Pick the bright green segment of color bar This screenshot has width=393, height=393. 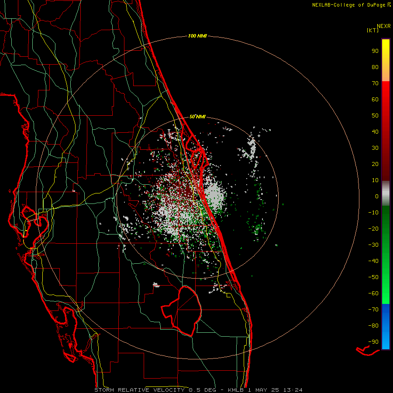pos(386,288)
